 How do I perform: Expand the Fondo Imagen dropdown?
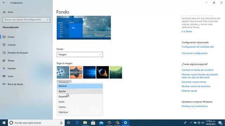pos(80,55)
